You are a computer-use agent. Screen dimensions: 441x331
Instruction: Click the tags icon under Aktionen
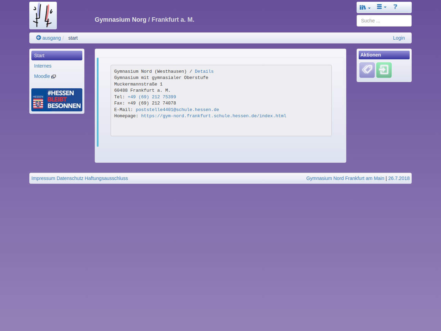click(367, 70)
